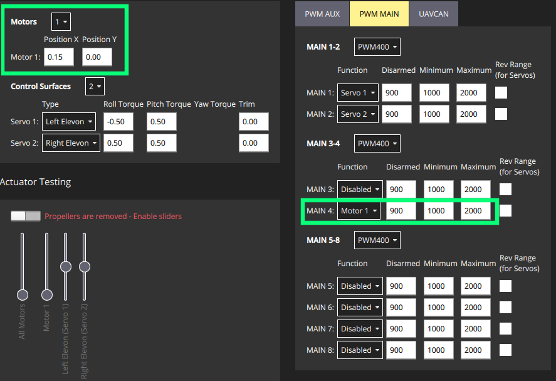
Task: Click Servo 2 Trim field
Action: (x=254, y=142)
